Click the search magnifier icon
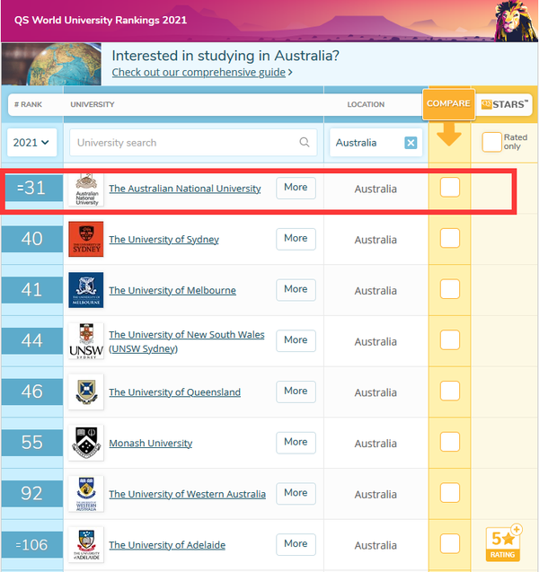The width and height of the screenshot is (539, 572). [304, 142]
